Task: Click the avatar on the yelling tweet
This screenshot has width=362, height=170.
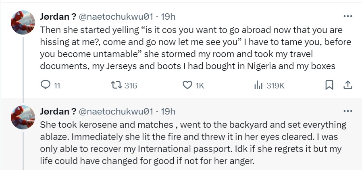Action: pyautogui.click(x=23, y=22)
